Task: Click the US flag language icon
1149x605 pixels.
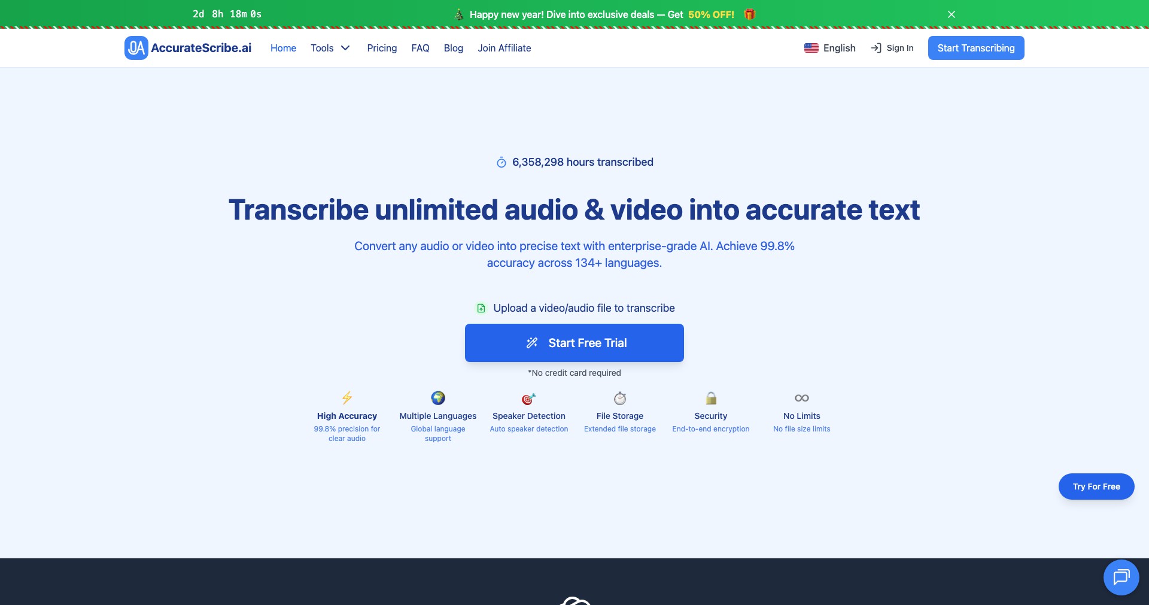Action: [x=811, y=48]
